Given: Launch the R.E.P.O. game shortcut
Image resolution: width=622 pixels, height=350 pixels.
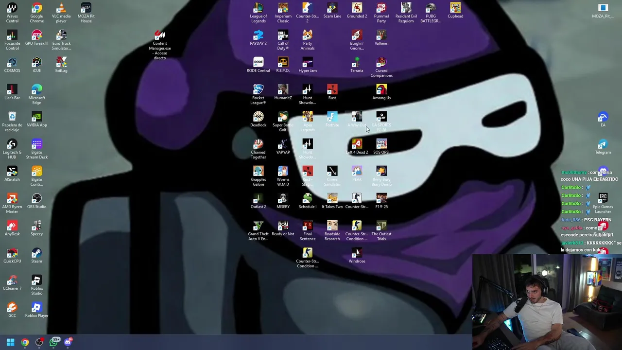Looking at the screenshot, I should pos(283,65).
